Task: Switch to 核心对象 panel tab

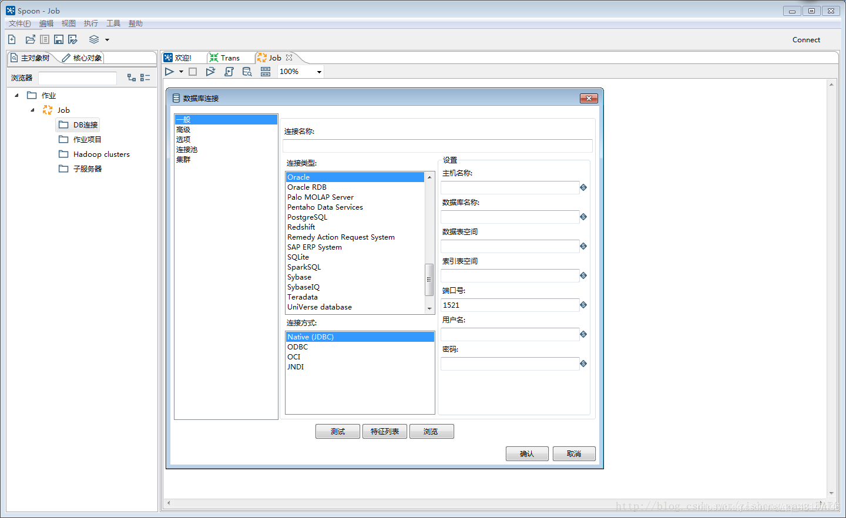Action: pyautogui.click(x=82, y=58)
